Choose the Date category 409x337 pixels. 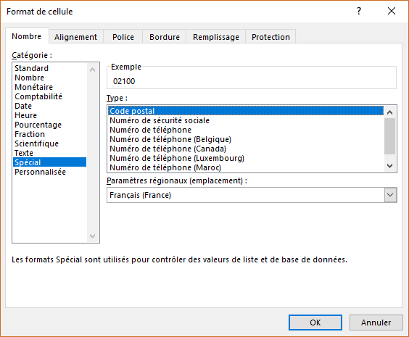click(50, 106)
